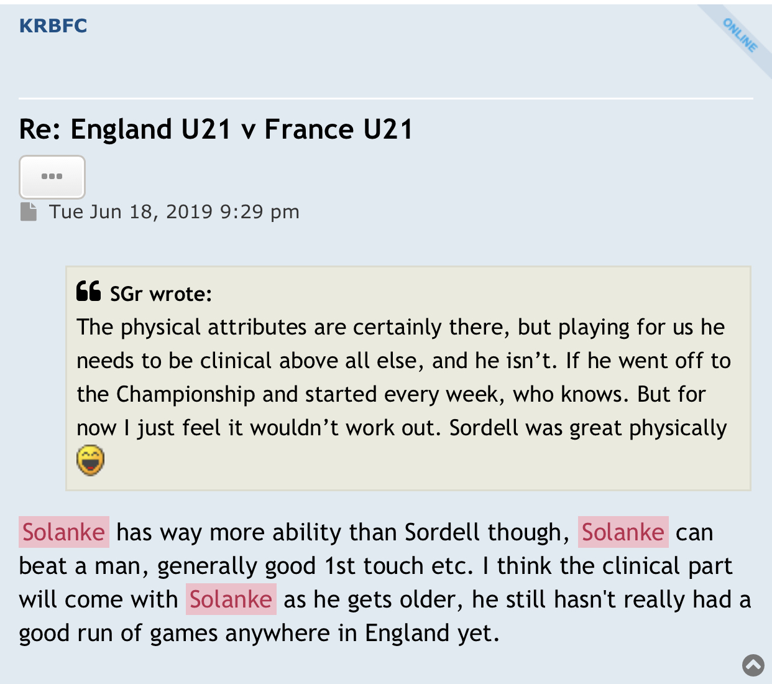Open the KRBFC user profile link
The height and width of the screenshot is (684, 772).
53,26
